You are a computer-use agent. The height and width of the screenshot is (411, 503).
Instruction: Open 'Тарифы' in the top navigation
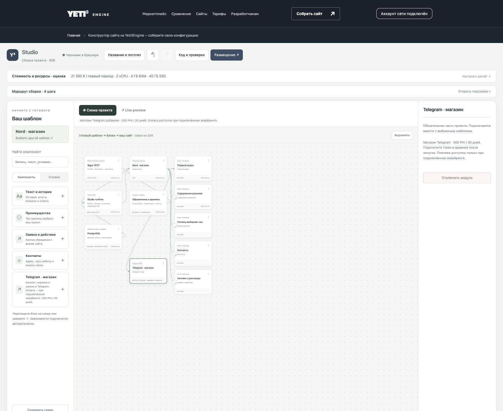tap(219, 14)
